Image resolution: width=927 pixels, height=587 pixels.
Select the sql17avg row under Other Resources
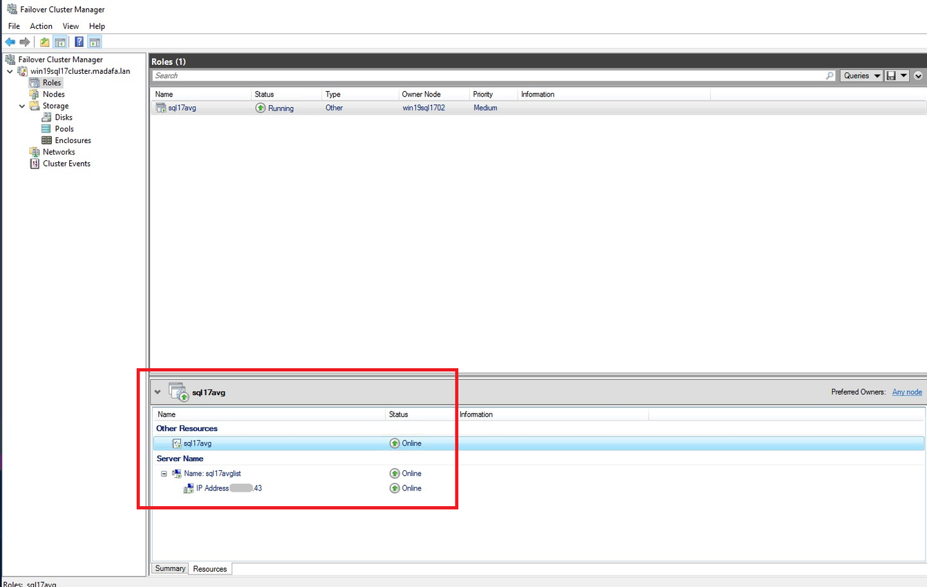click(539, 443)
